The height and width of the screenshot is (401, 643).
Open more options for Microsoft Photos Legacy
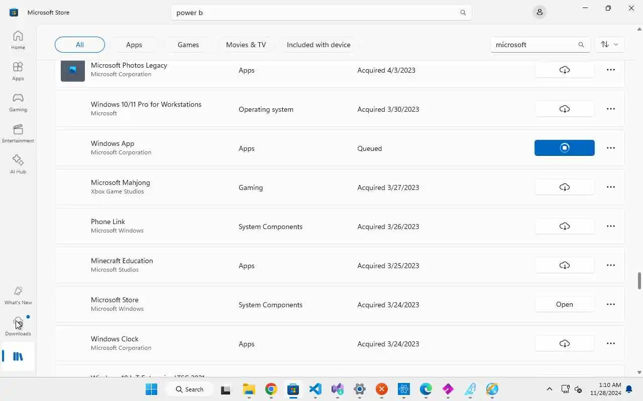pos(611,70)
